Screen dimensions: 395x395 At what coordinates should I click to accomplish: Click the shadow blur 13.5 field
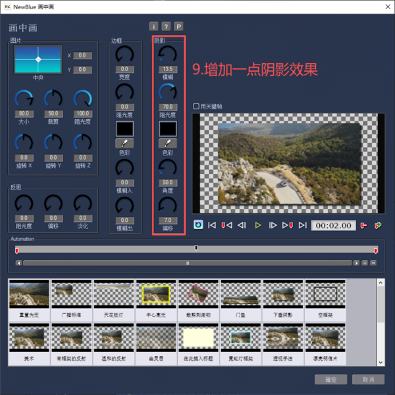tap(168, 69)
